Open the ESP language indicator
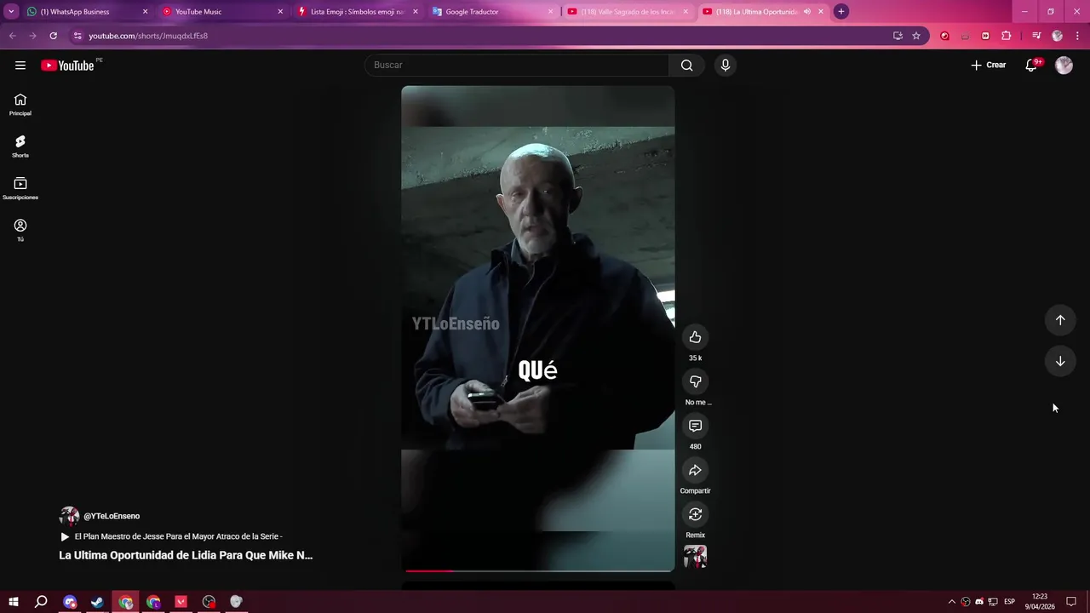Image resolution: width=1090 pixels, height=613 pixels. pyautogui.click(x=1009, y=602)
